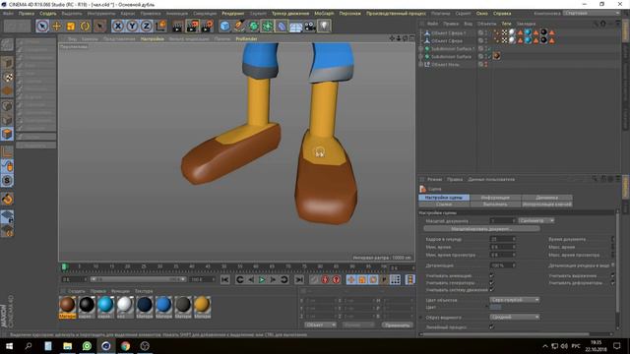
Task: Switch to the ProRender viewport menu
Action: click(x=246, y=39)
